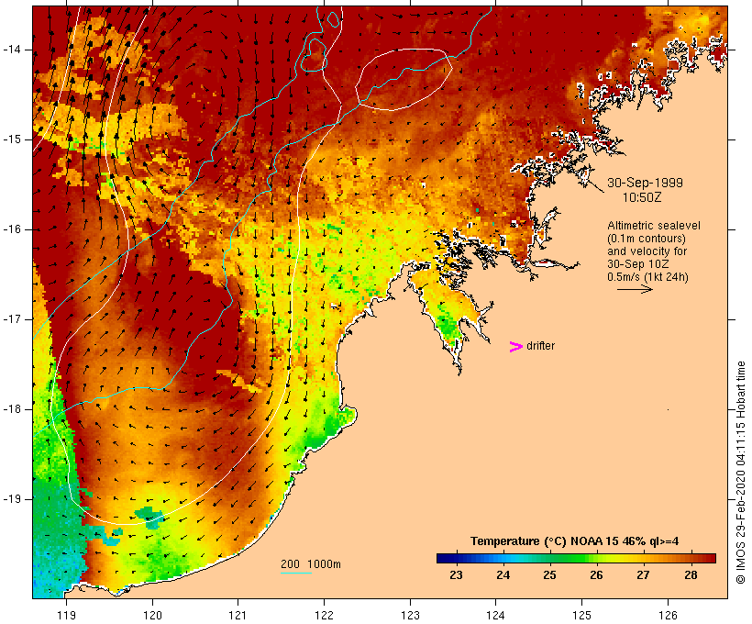Click colorbar label '26'
Screen dimensions: 752x624
pyautogui.click(x=596, y=575)
